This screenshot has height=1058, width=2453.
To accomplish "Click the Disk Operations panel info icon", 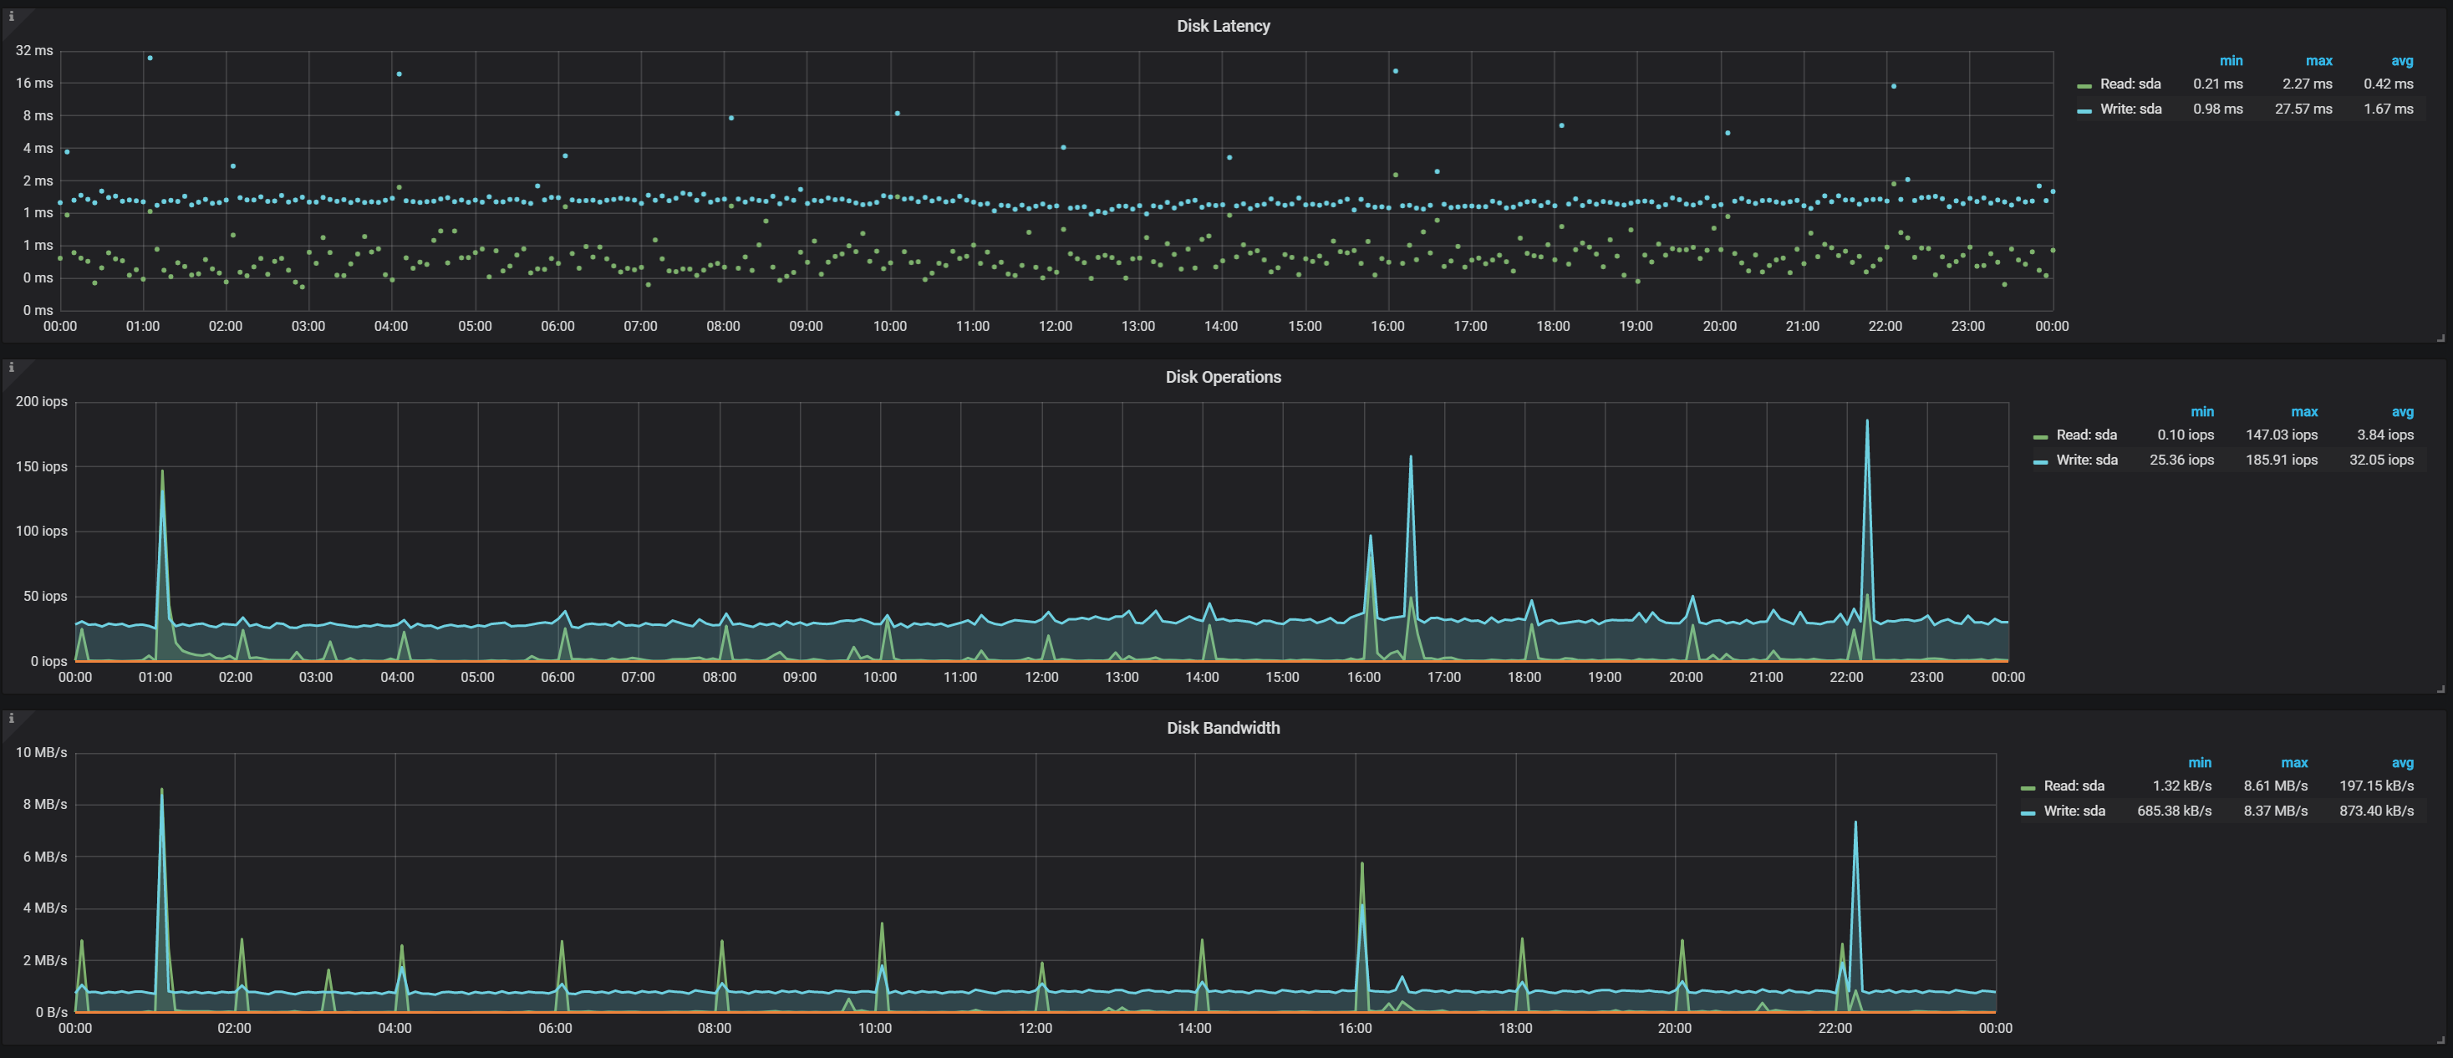I will (x=11, y=367).
